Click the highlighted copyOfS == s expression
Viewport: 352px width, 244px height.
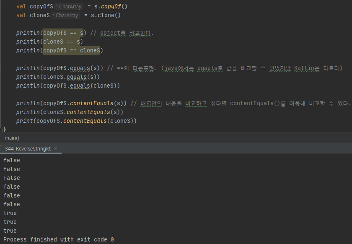click(63, 33)
